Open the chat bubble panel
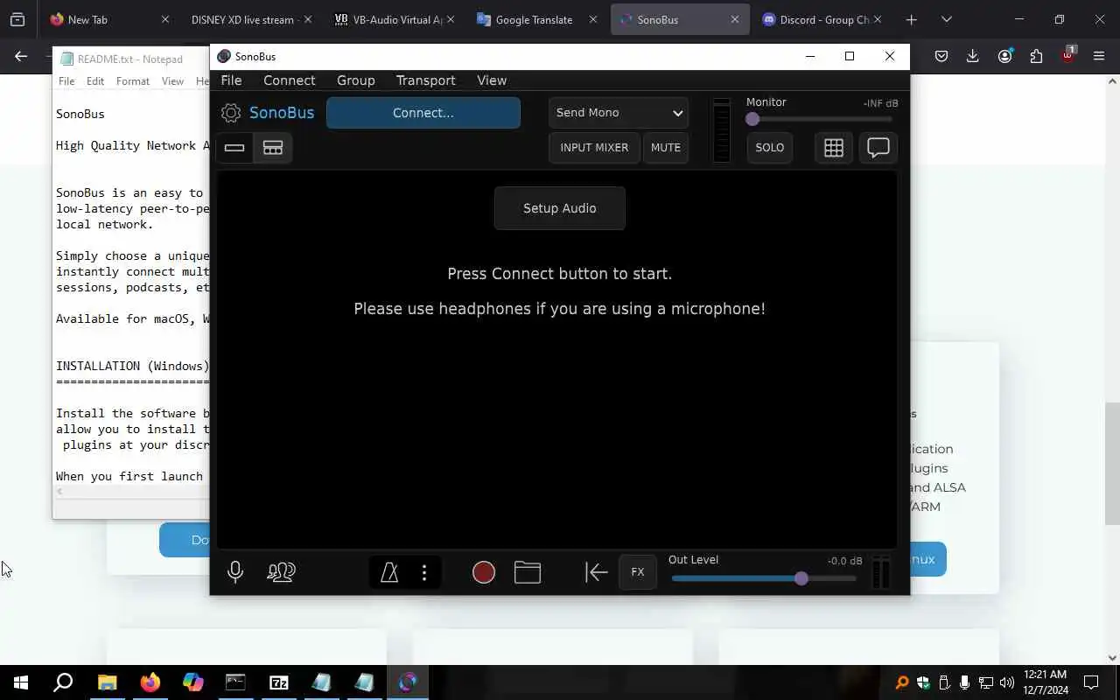This screenshot has width=1120, height=700. tap(878, 148)
